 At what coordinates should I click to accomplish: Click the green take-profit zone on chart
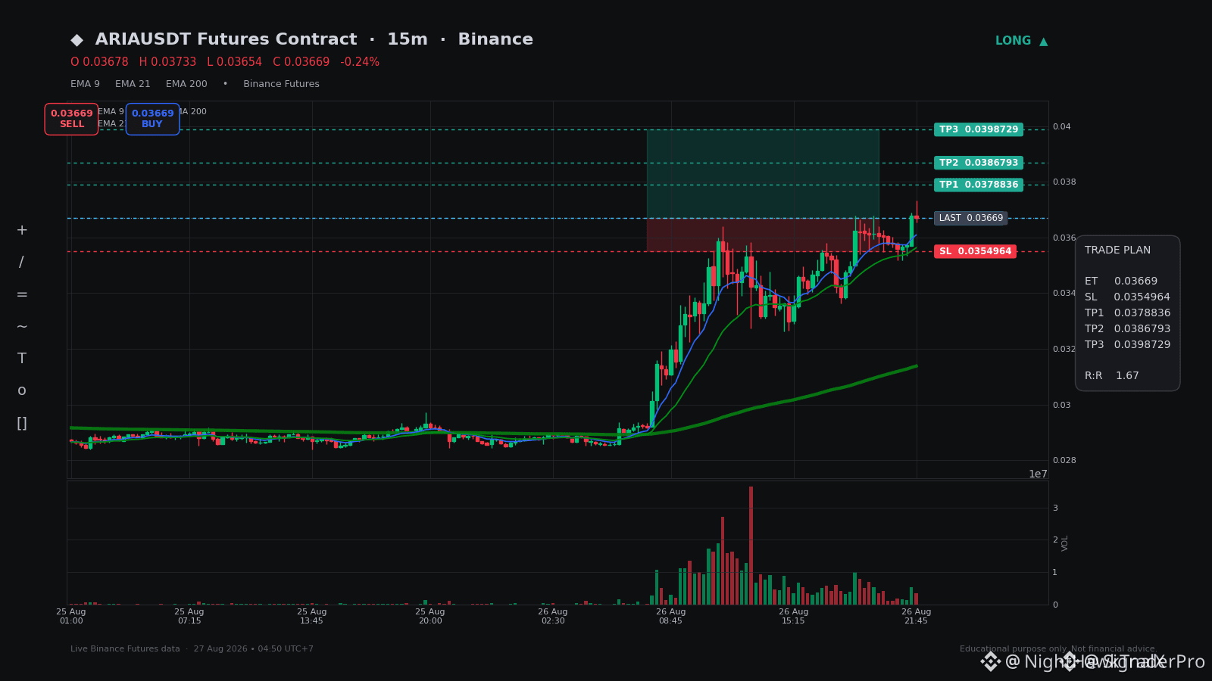point(763,173)
